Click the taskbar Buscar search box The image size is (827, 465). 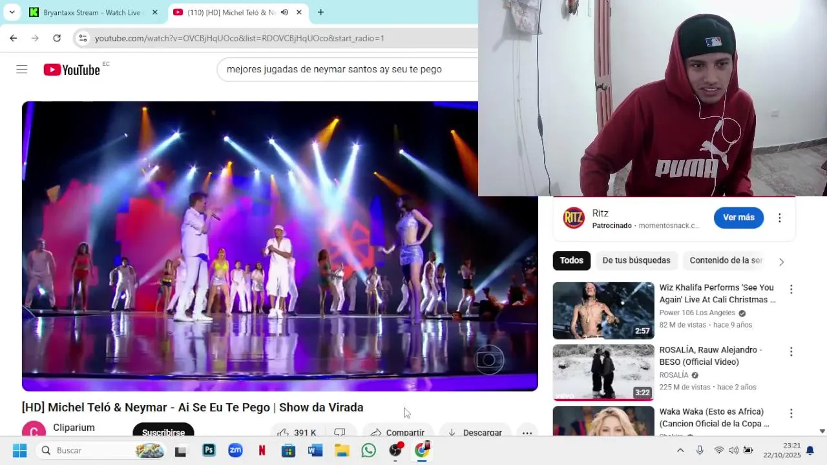coord(101,450)
